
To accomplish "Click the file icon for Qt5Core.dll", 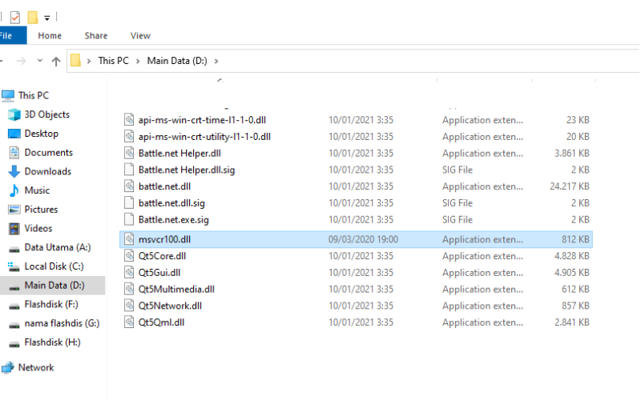I will tap(129, 256).
